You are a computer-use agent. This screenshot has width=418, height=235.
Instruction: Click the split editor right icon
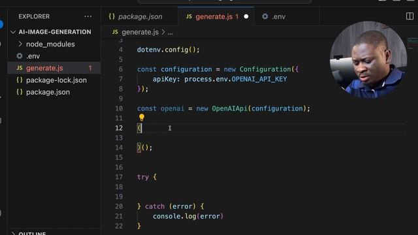[410, 16]
